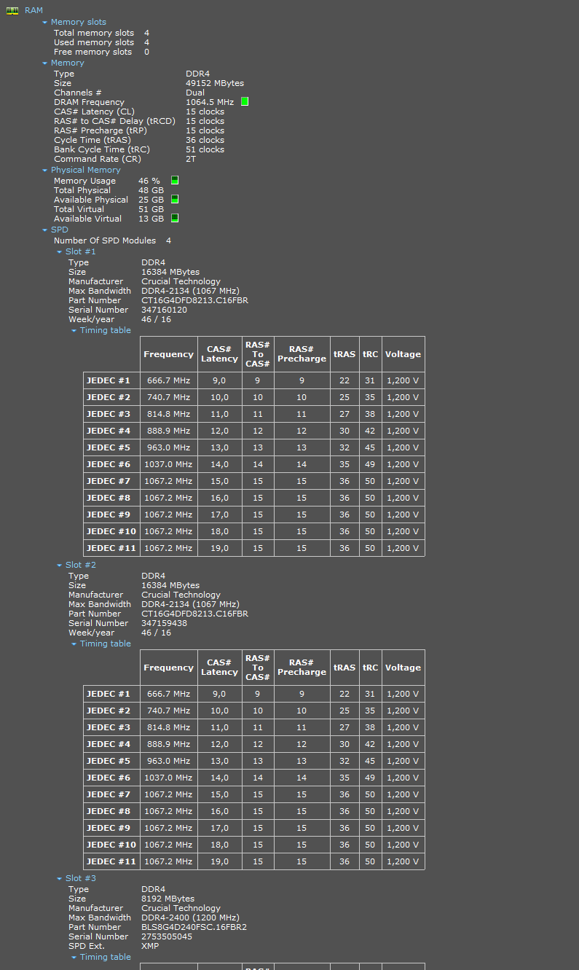This screenshot has height=970, width=579.
Task: Collapse Slot #1 Timing table
Action: point(74,331)
